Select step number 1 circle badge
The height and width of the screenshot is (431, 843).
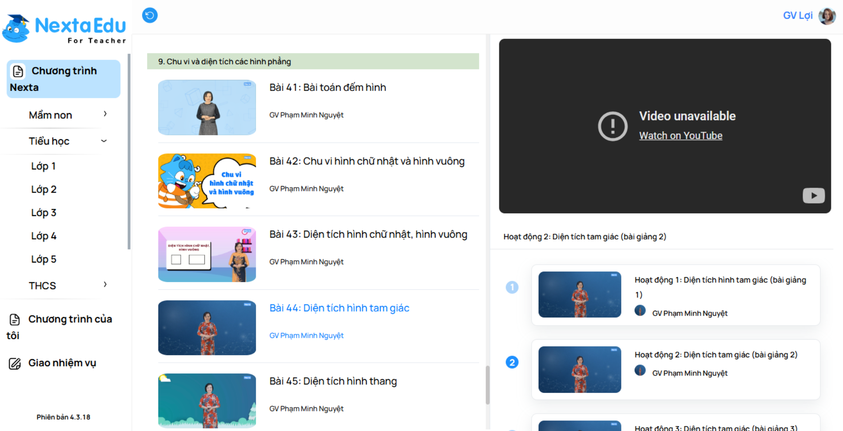click(x=512, y=287)
